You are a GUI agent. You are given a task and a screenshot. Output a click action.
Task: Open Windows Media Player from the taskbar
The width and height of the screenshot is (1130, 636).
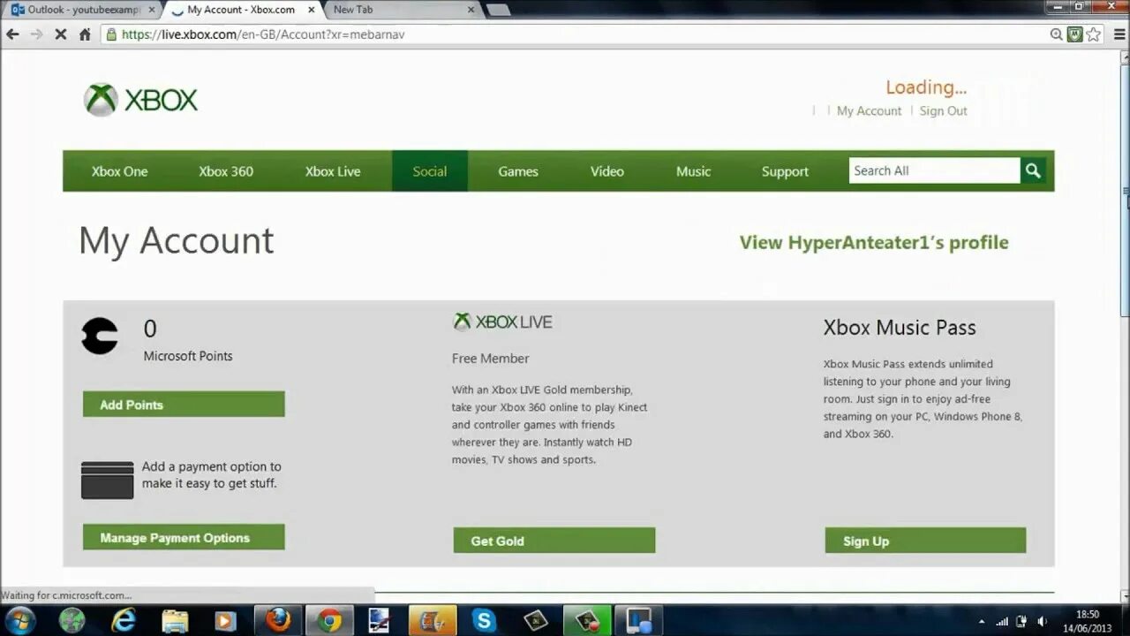(224, 621)
